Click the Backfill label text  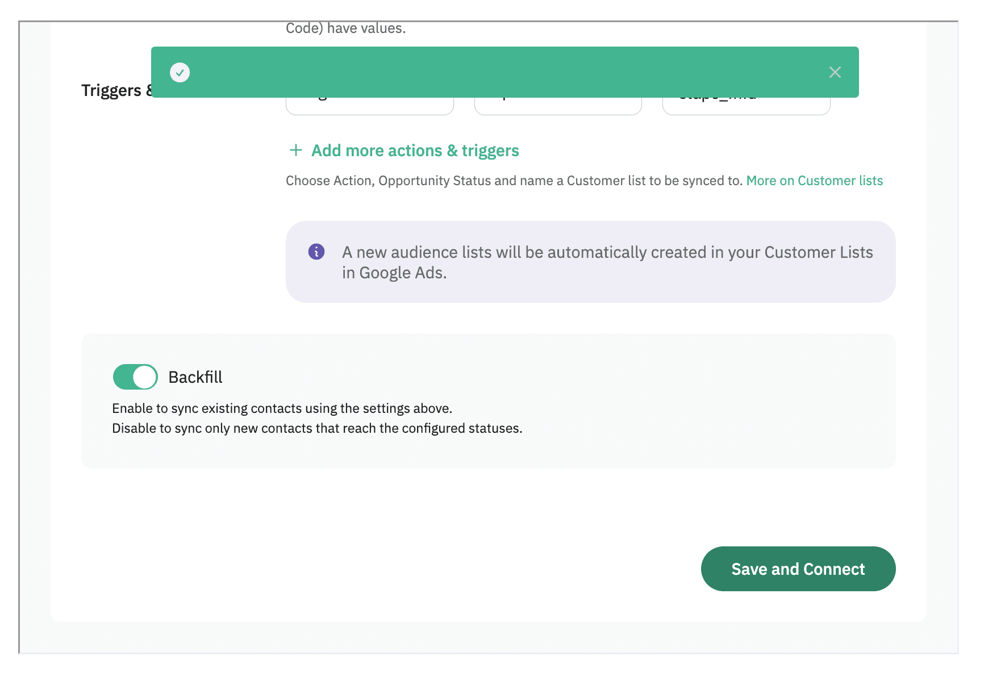tap(195, 377)
